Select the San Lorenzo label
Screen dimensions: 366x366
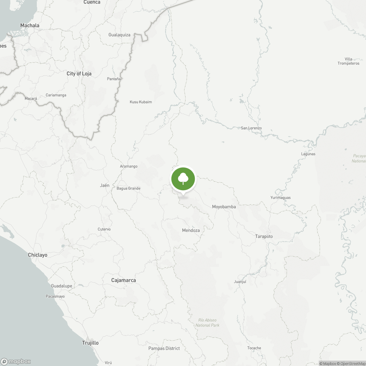tap(251, 128)
